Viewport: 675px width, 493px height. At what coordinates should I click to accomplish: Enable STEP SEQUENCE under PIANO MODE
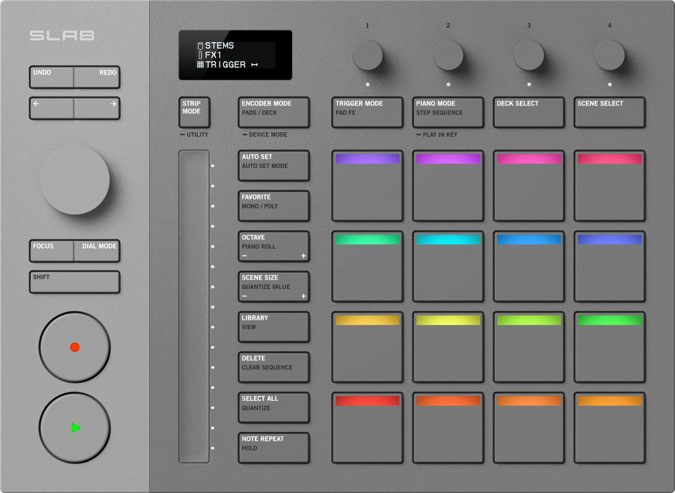[x=448, y=112]
